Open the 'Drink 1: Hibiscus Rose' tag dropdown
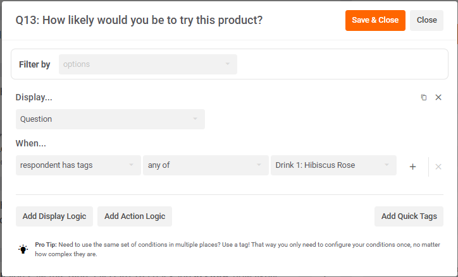This screenshot has height=277, width=458. pyautogui.click(x=333, y=165)
